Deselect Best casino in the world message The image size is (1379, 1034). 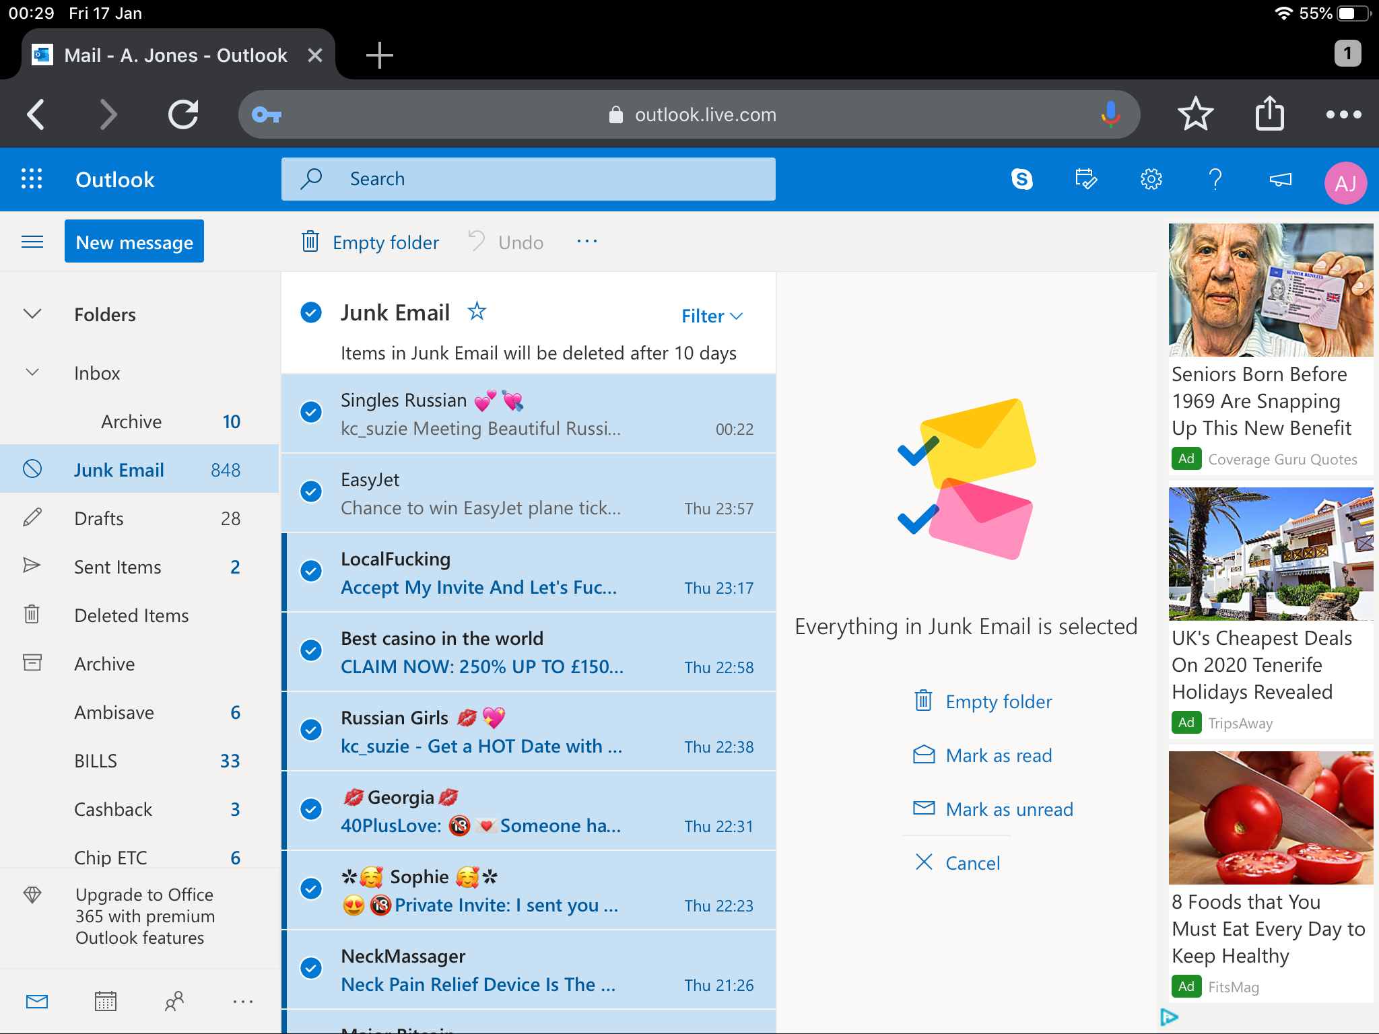(x=311, y=650)
